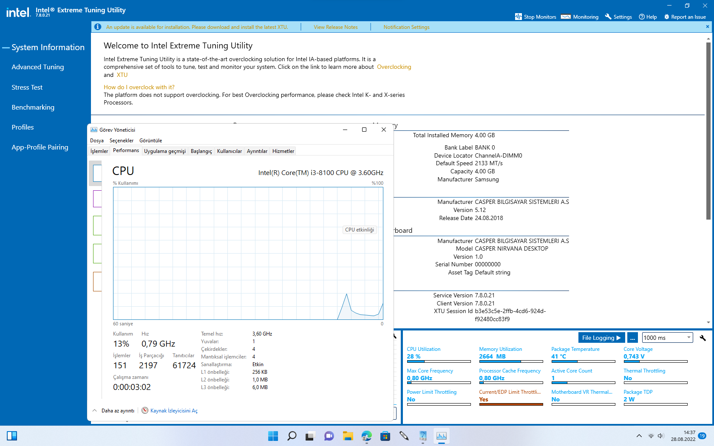
Task: Launch Chat app from the taskbar
Action: click(x=329, y=436)
